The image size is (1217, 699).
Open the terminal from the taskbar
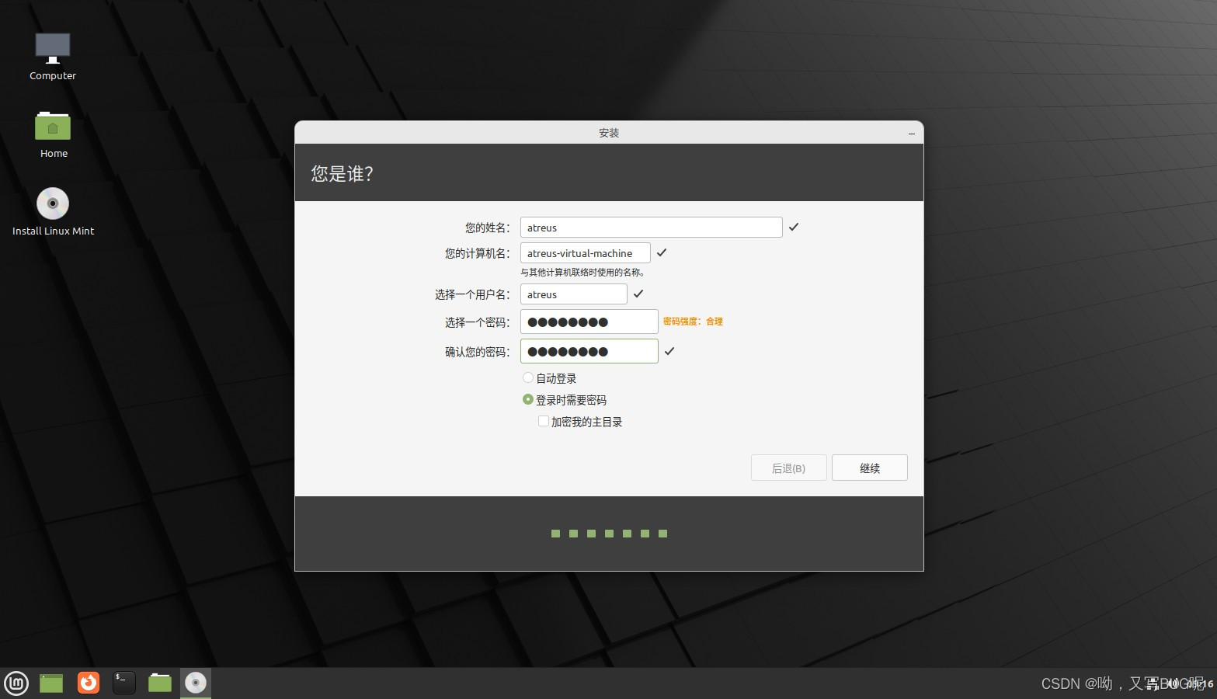click(x=123, y=683)
